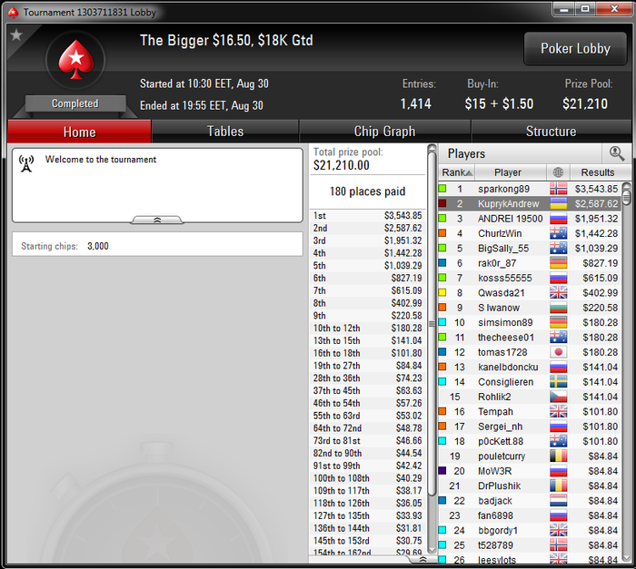Click the broadcast antenna icon in welcome box
This screenshot has height=569, width=636.
coord(26,163)
